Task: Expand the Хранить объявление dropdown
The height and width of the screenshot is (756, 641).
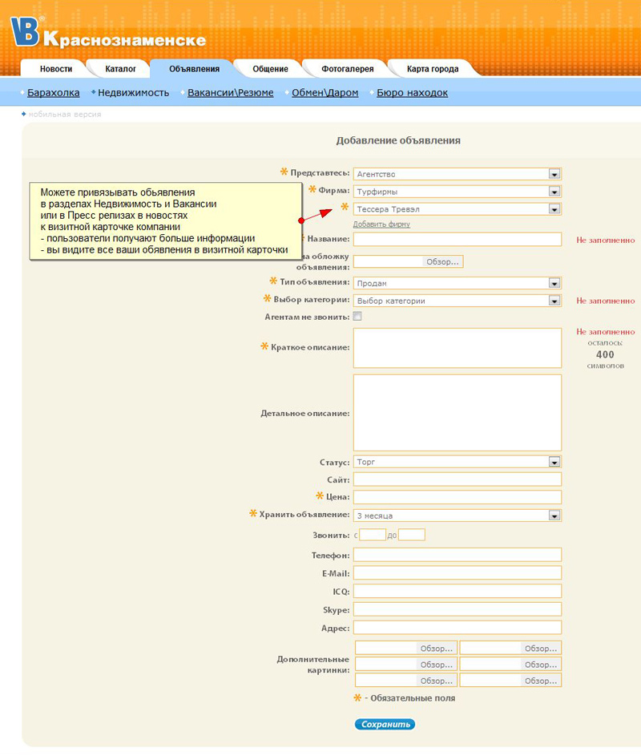Action: point(458,515)
